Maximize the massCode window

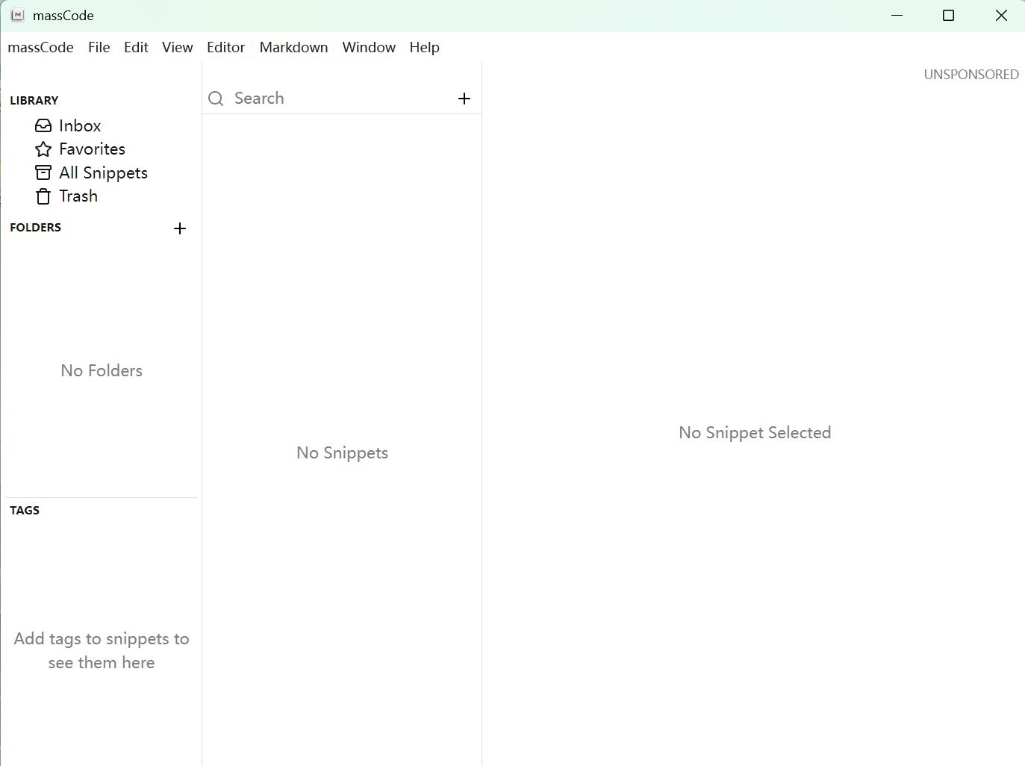(x=948, y=15)
